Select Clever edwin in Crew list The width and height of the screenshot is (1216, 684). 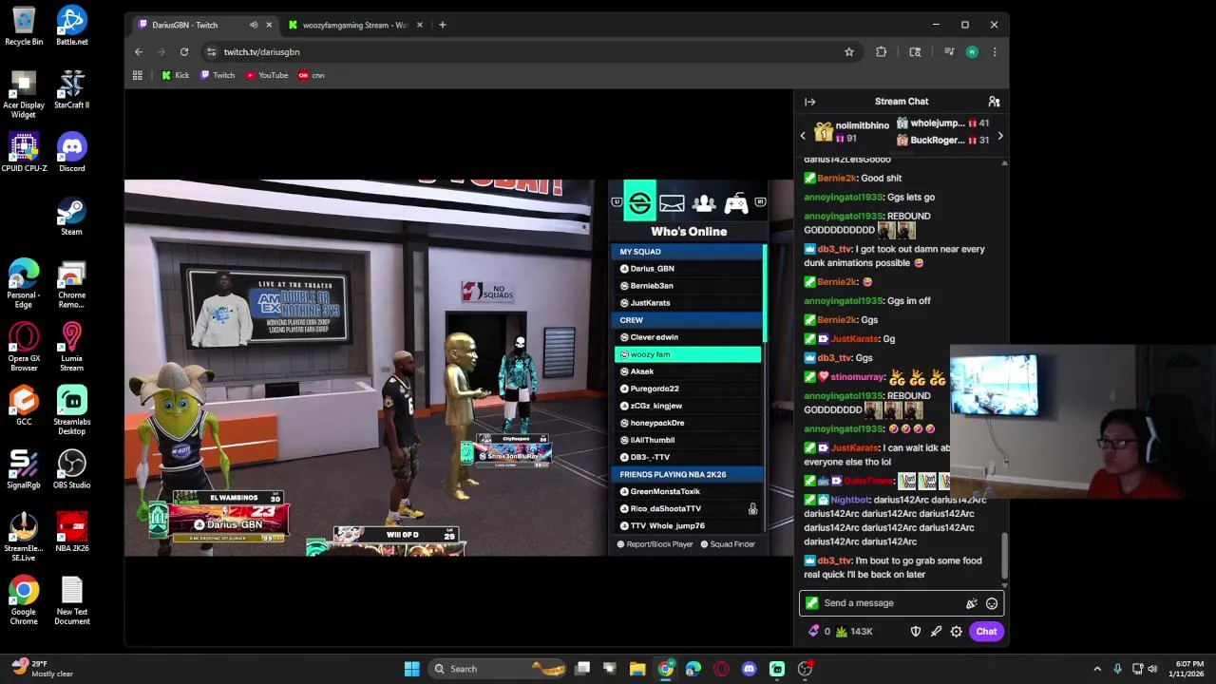click(x=688, y=337)
